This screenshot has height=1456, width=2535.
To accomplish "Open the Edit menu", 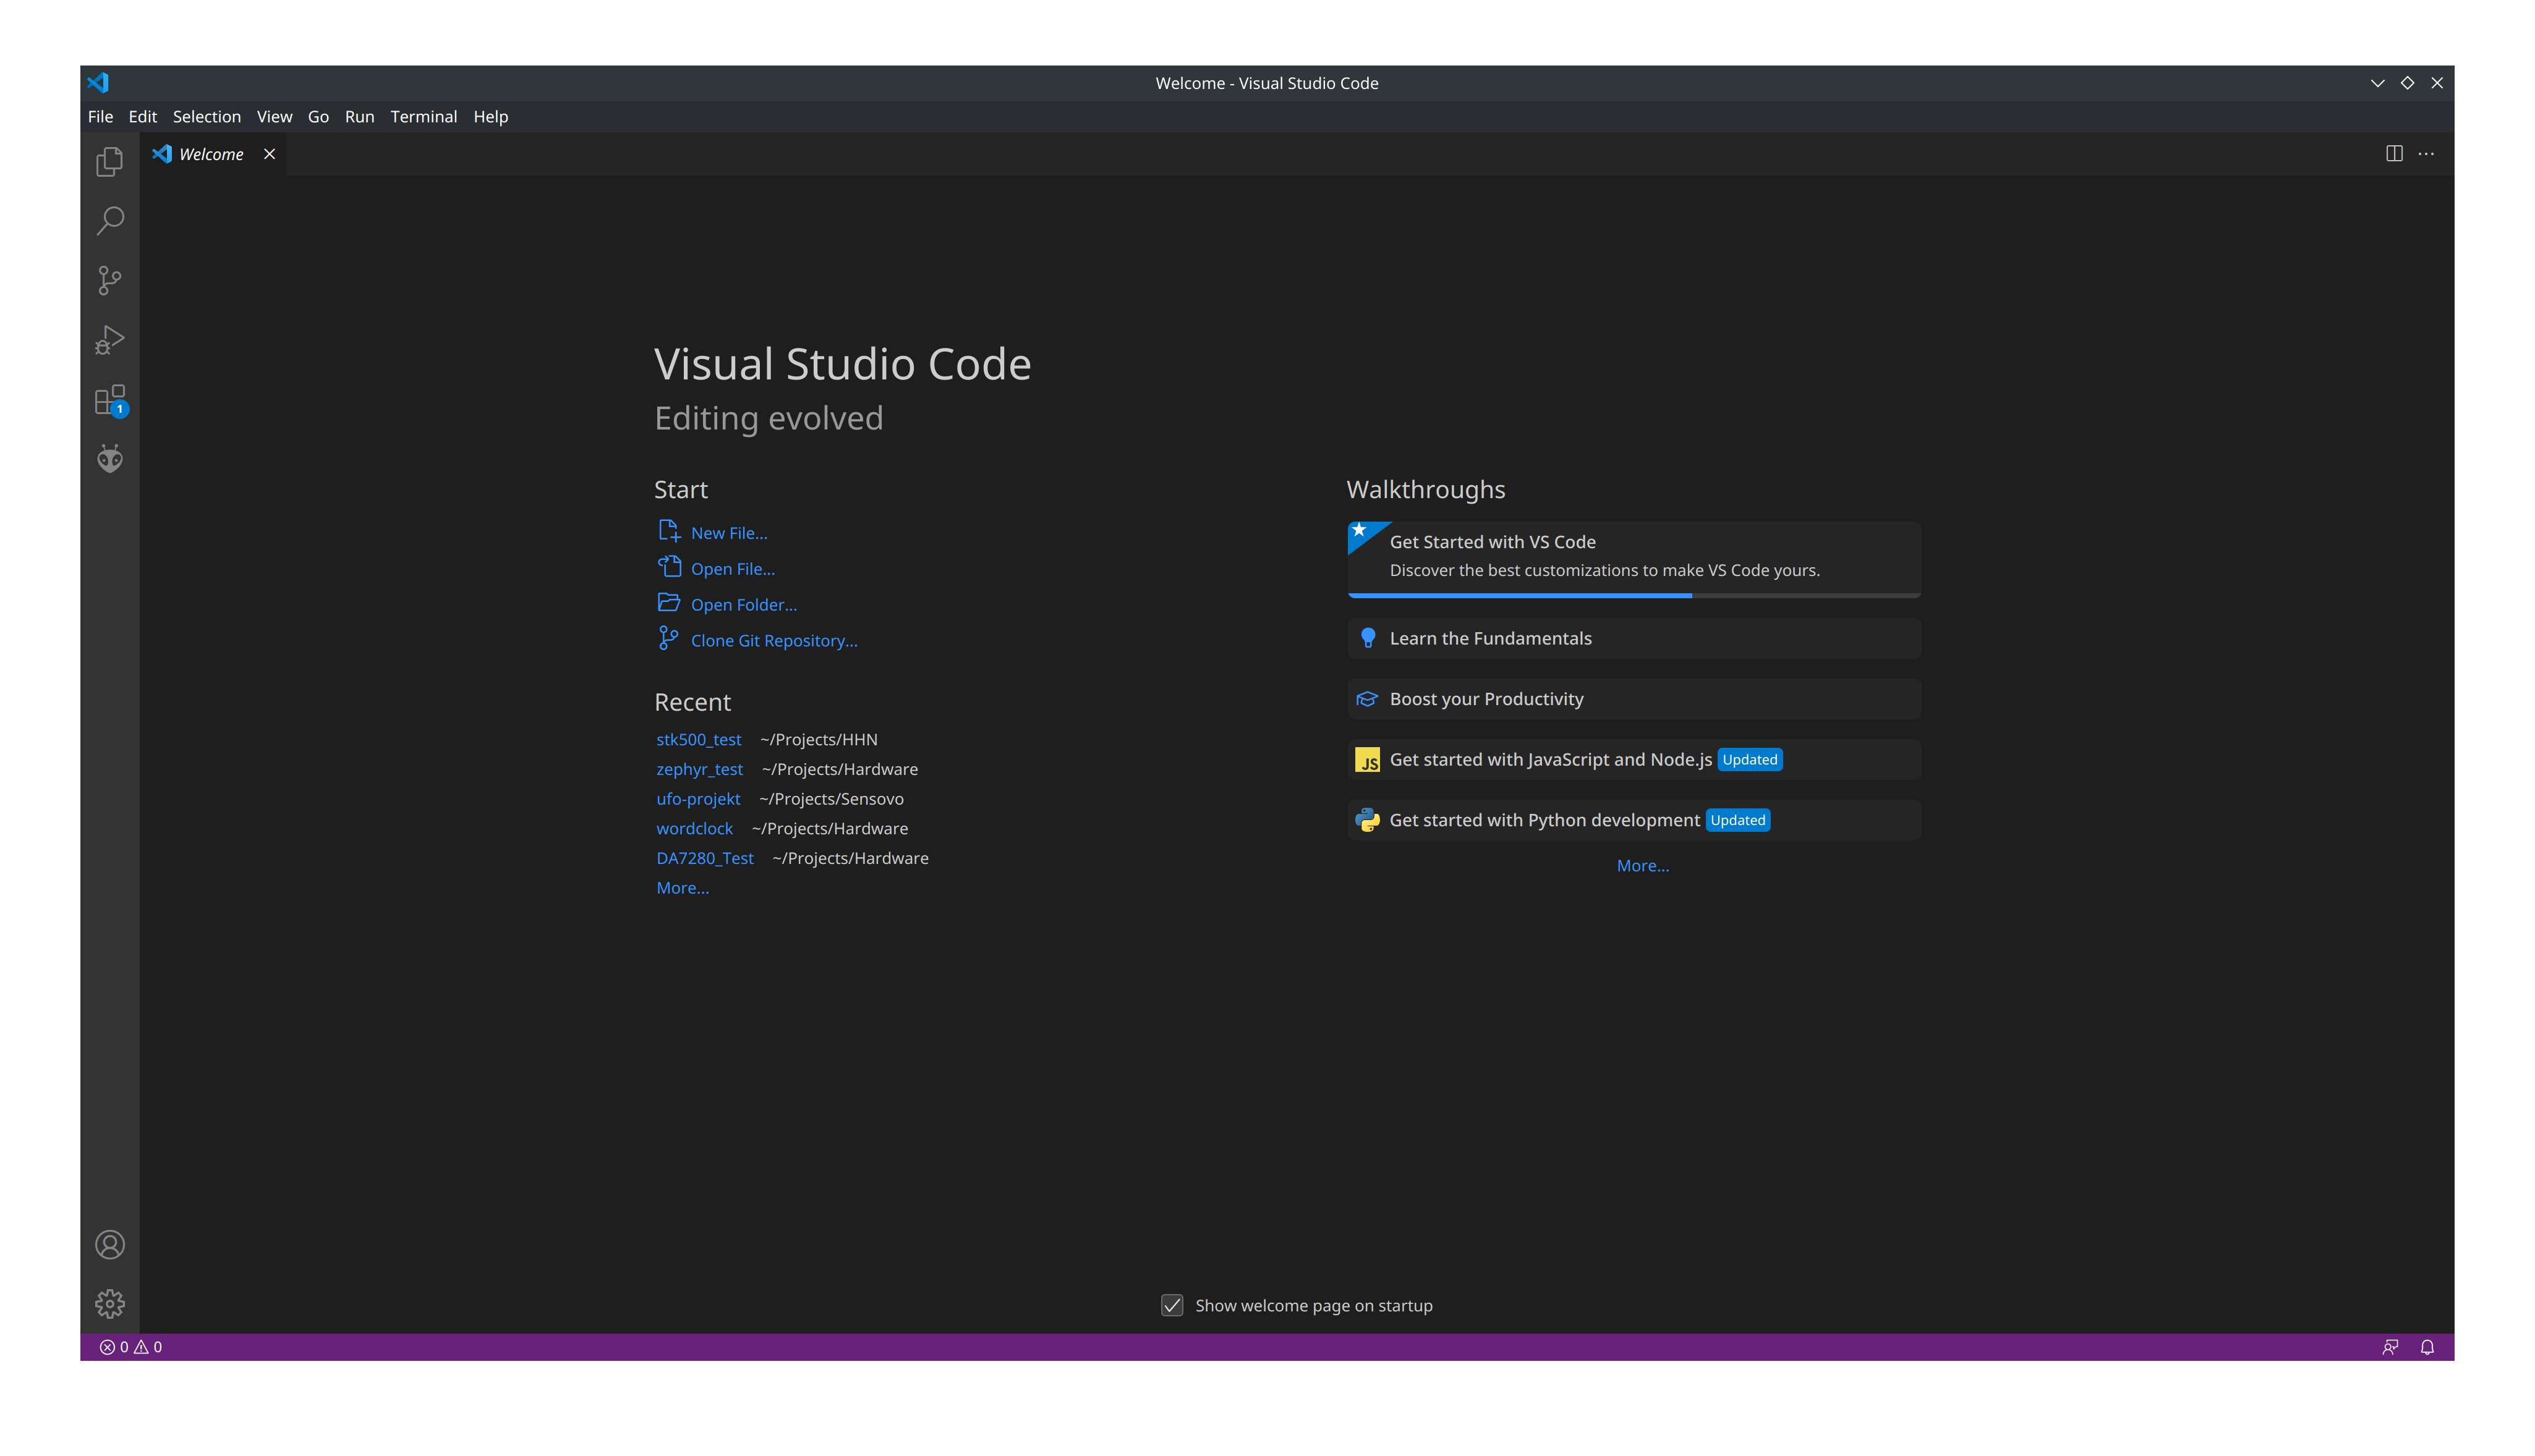I will click(142, 117).
